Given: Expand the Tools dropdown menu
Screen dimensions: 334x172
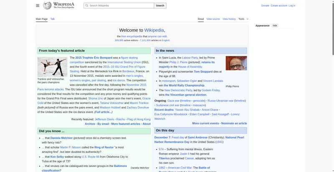Looking at the screenshot, I should [241, 19].
